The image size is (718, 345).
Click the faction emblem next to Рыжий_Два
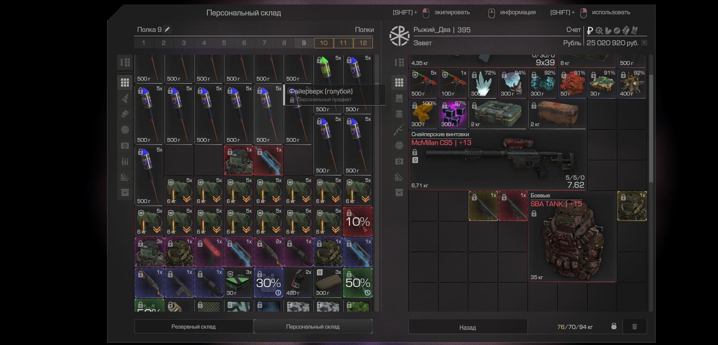(x=399, y=36)
